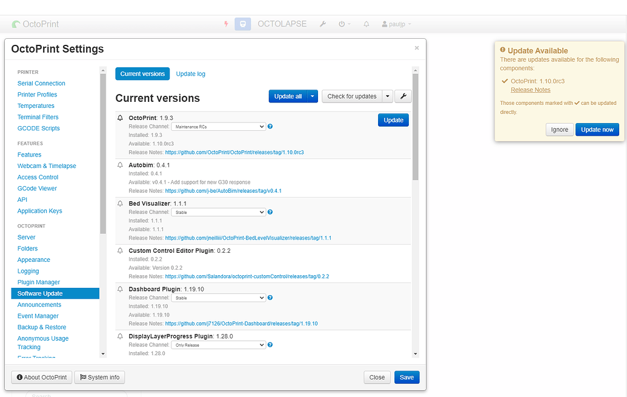Open Octolapse from the top navigation icon
Viewport: 627px width, 397px height.
tap(242, 24)
